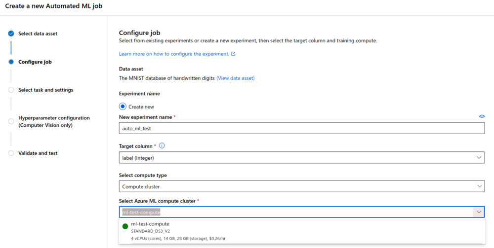
Task: Collapse the Azure ML compute cluster dropdown chevron
Action: coord(478,212)
